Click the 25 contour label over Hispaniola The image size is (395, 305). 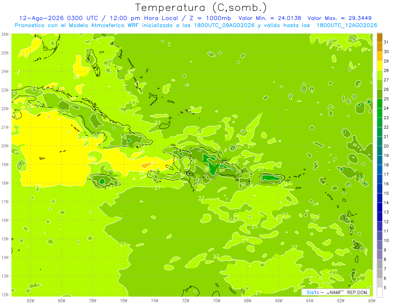[222, 165]
